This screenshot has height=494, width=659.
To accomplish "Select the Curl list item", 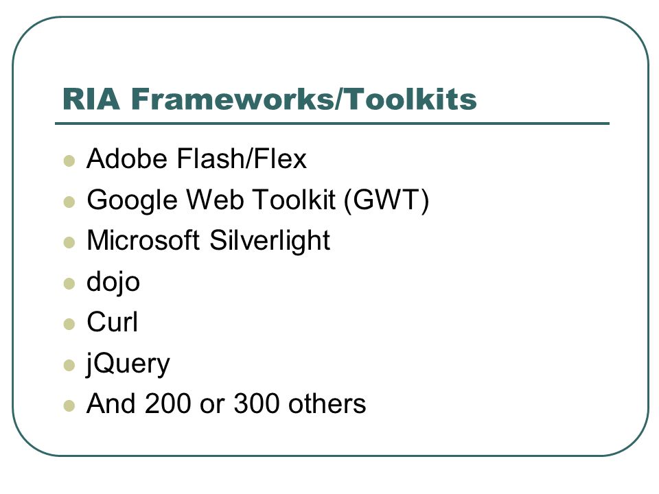I will [x=112, y=322].
